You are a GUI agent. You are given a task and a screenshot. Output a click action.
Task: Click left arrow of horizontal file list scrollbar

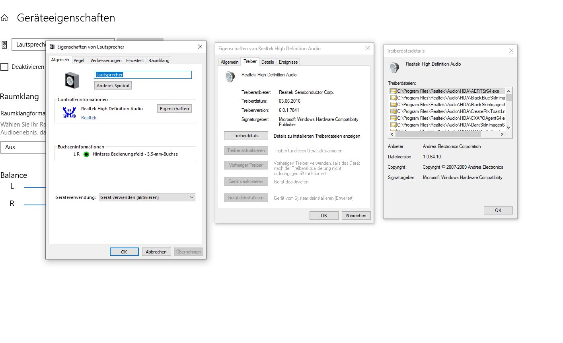392,134
